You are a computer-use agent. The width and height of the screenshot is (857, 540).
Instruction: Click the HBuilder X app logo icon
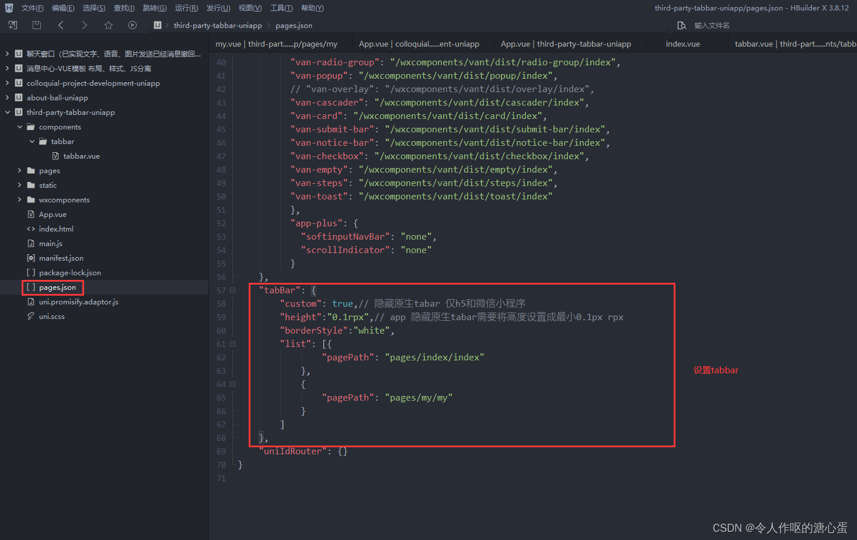coord(9,8)
